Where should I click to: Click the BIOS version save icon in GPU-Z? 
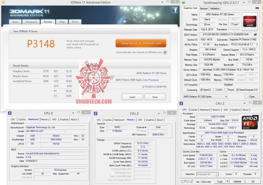[x=255, y=34]
